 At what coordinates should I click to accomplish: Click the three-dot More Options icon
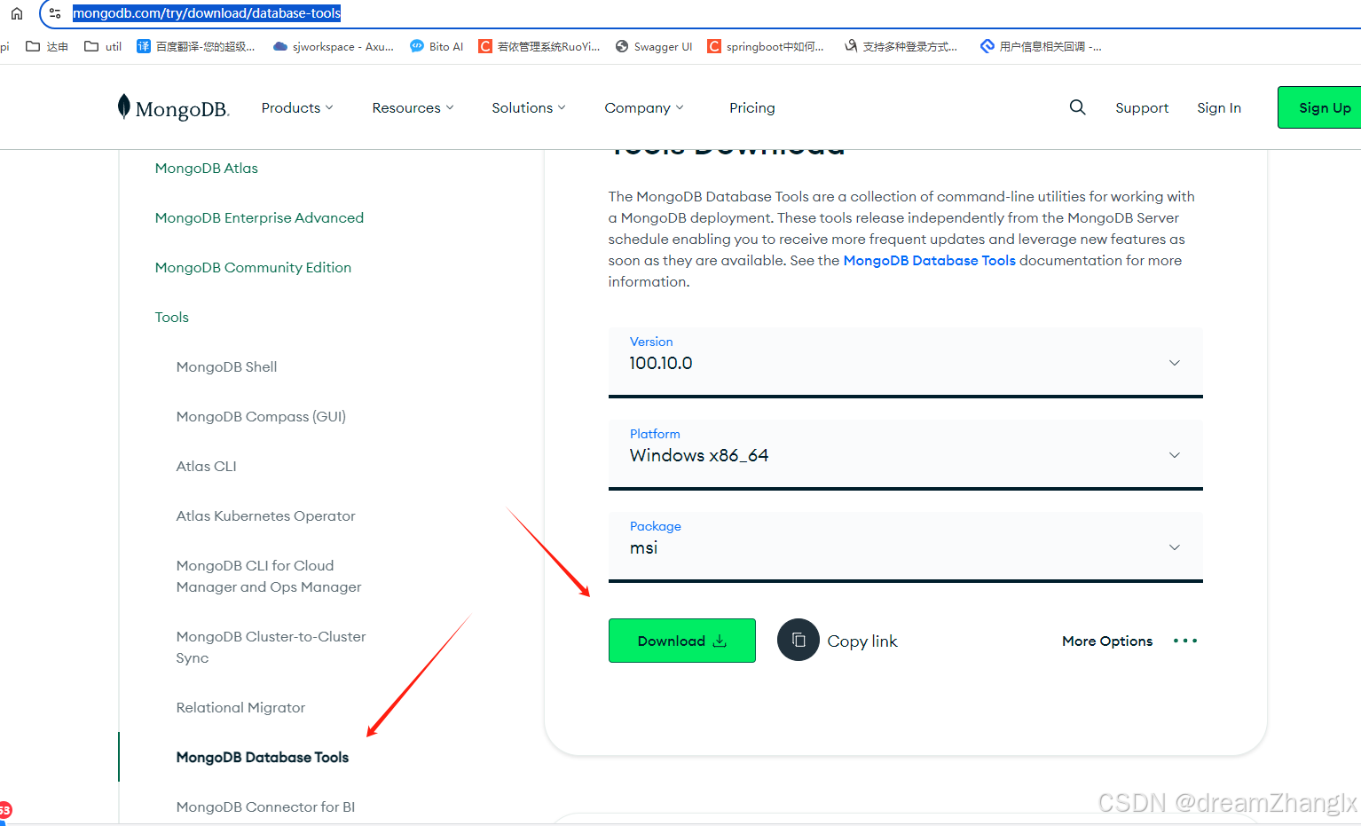coord(1185,641)
